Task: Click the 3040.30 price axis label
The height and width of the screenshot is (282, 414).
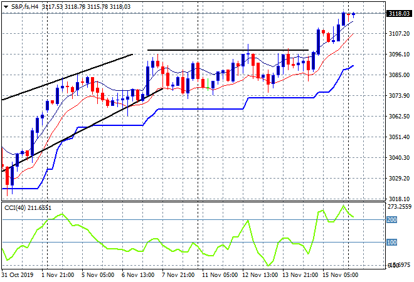Action: 399,157
